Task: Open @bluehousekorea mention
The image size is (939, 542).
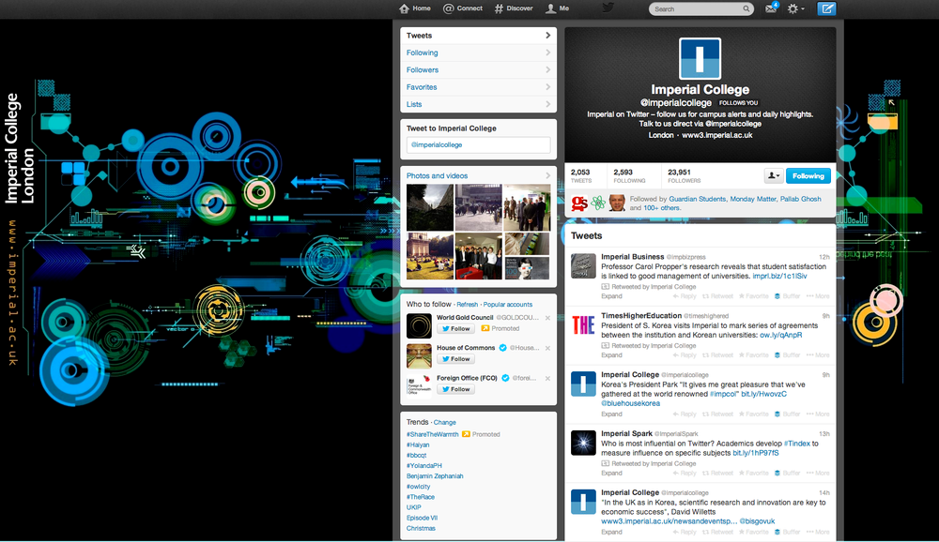Action: pyautogui.click(x=631, y=404)
